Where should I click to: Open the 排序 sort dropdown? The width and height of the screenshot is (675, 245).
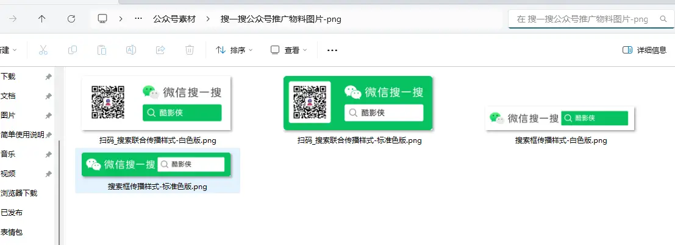click(234, 50)
